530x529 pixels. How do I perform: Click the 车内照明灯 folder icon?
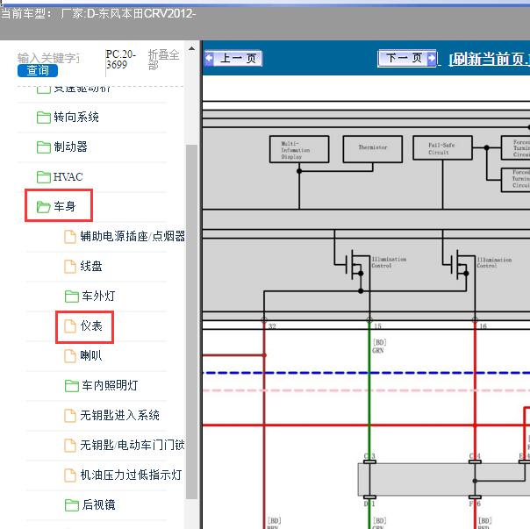(72, 386)
